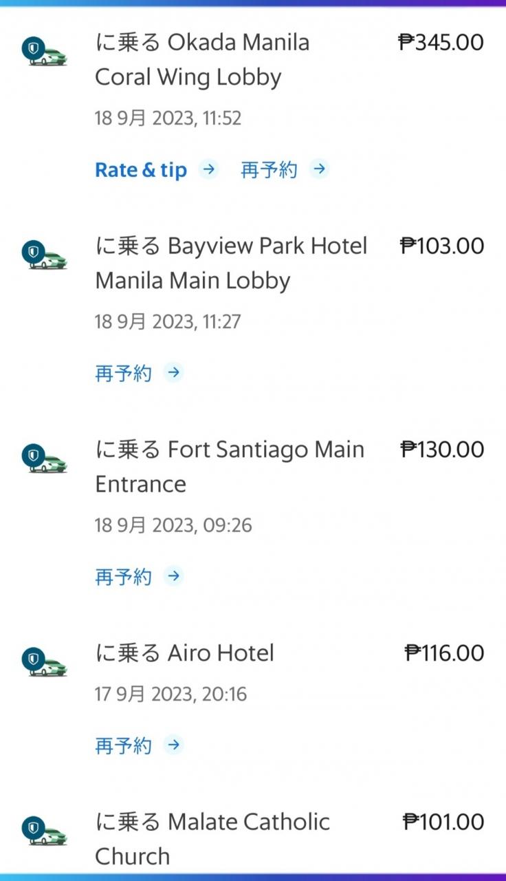Tap 再予約 for Airo Hotel ride
The width and height of the screenshot is (506, 881).
(x=123, y=745)
